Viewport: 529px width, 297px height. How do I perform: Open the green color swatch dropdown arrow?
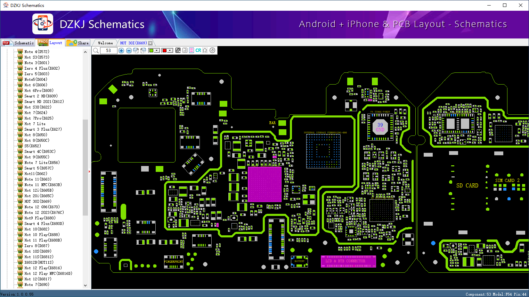(157, 51)
